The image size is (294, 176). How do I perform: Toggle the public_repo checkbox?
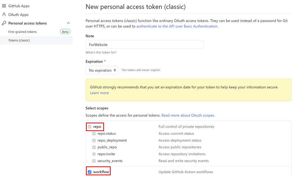[x=94, y=147]
